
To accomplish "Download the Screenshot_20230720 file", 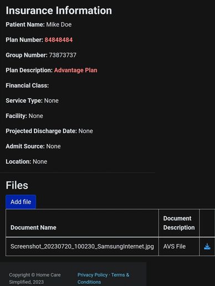I will click(207, 247).
